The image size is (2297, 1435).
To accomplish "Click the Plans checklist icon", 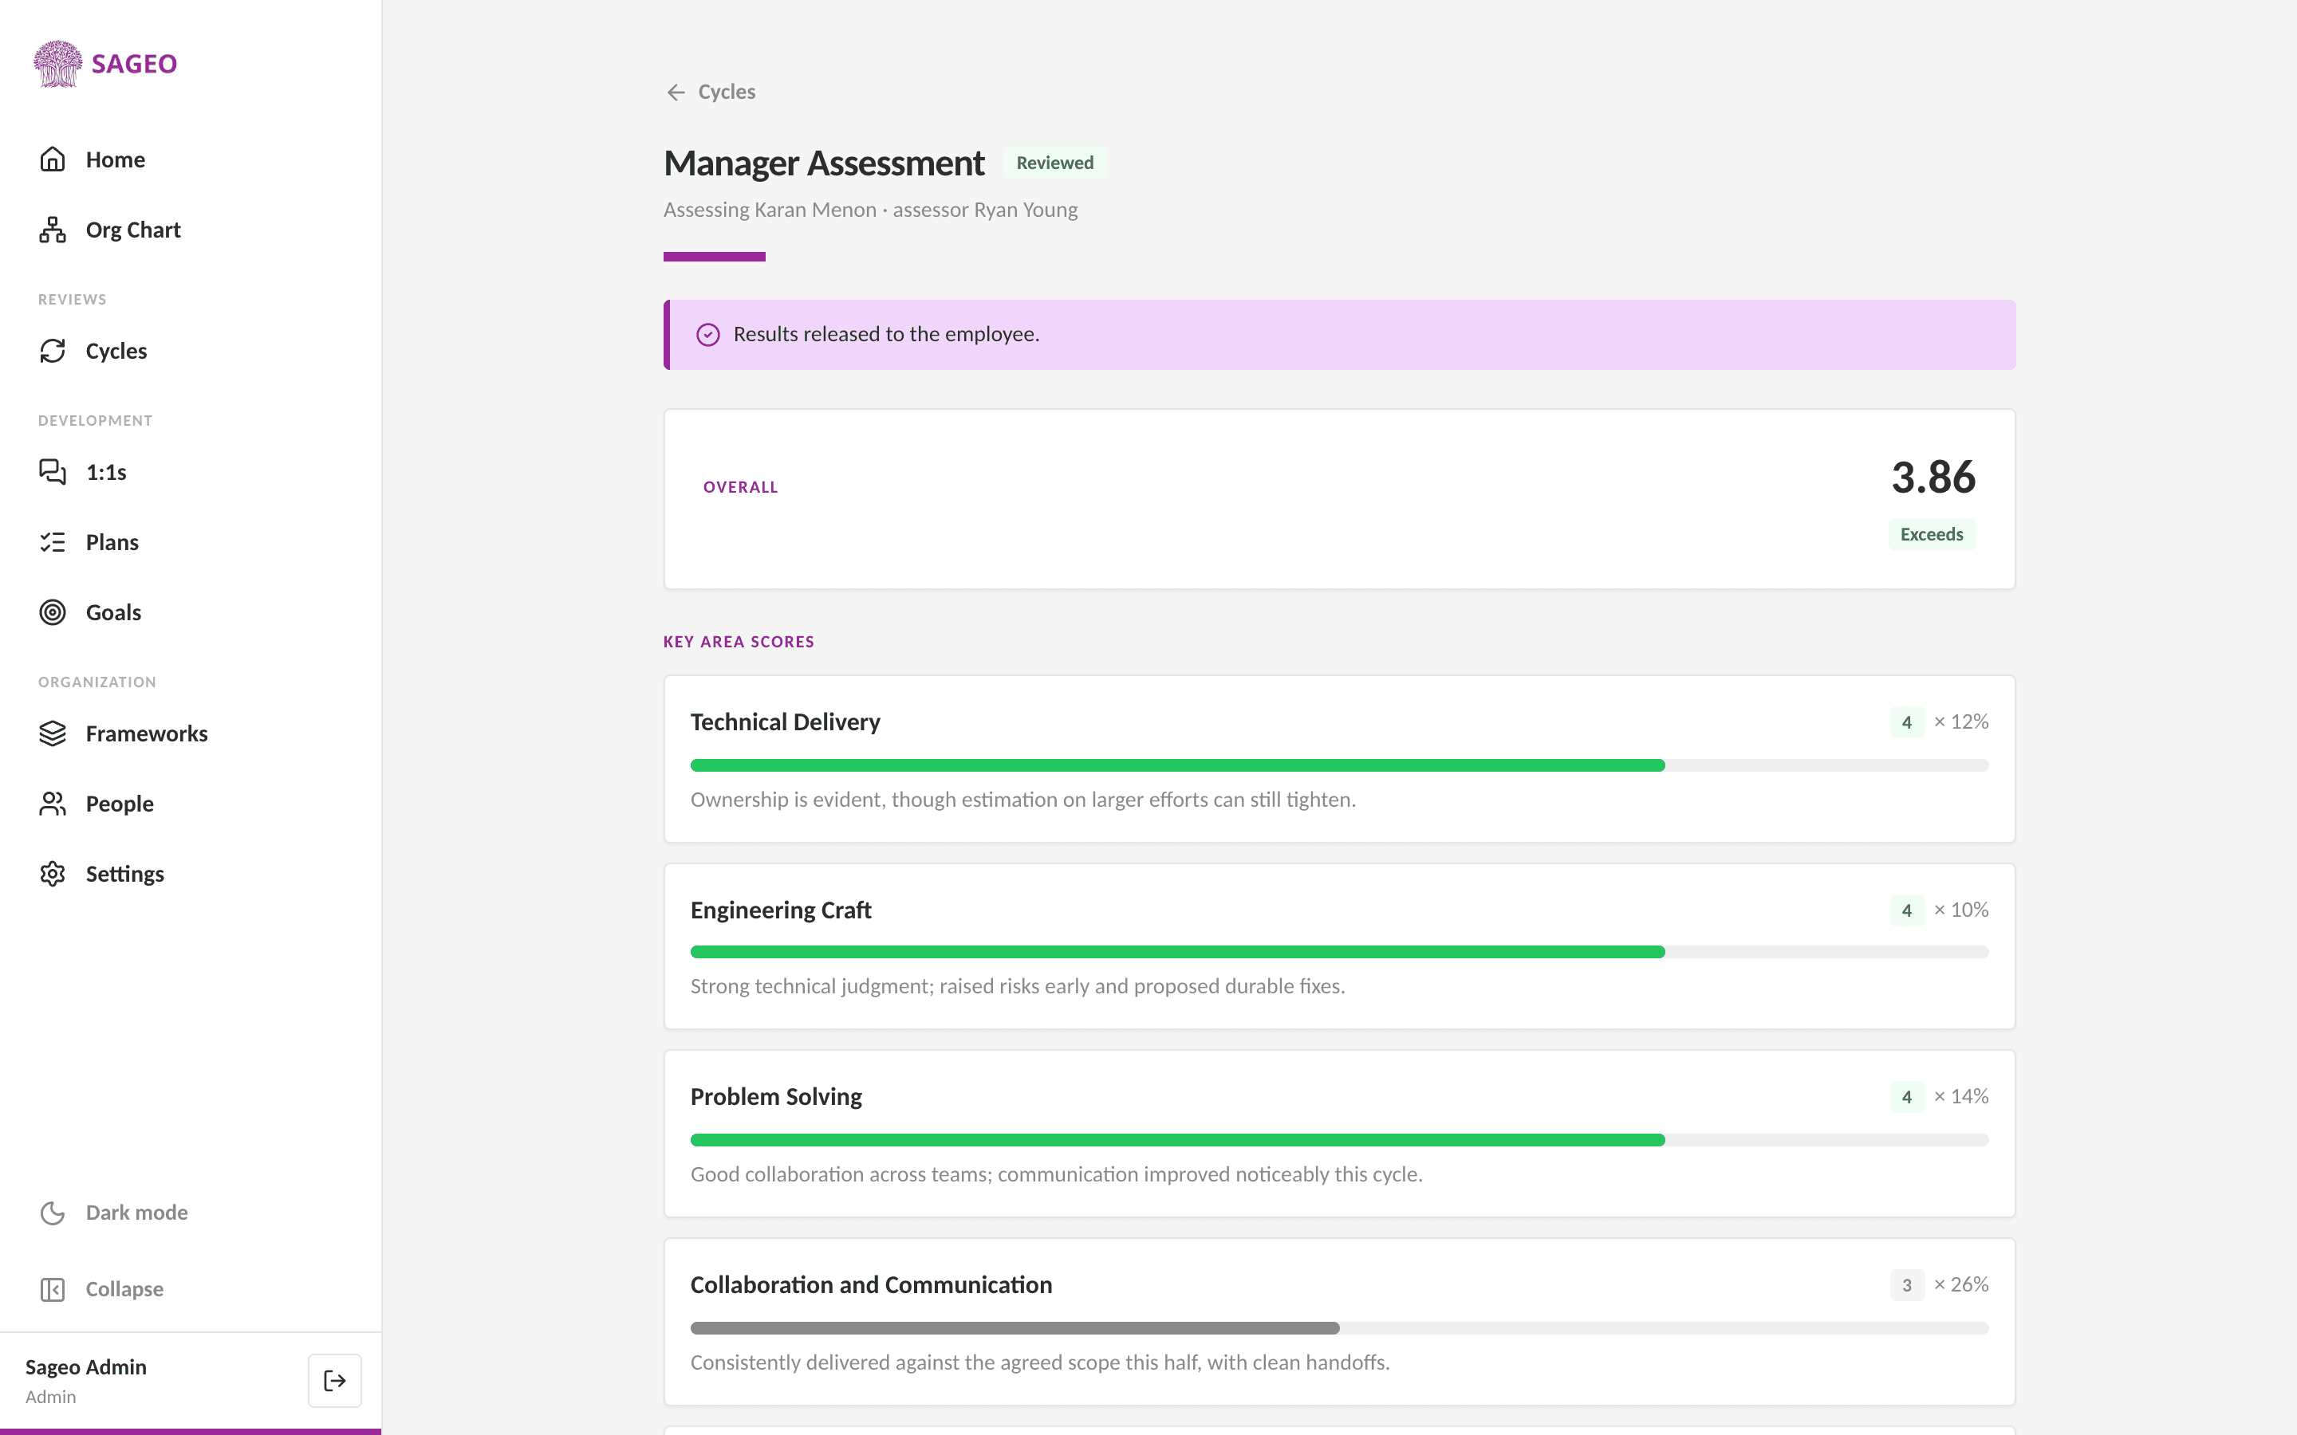I will click(52, 542).
